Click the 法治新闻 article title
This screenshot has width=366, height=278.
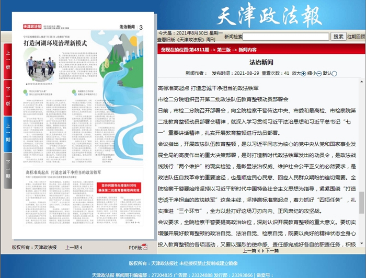point(261,62)
